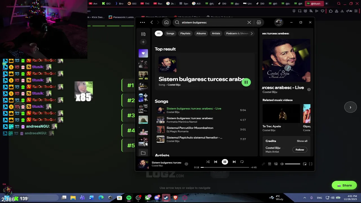
Task: Open Your Library in sidebar
Action: click(x=143, y=34)
